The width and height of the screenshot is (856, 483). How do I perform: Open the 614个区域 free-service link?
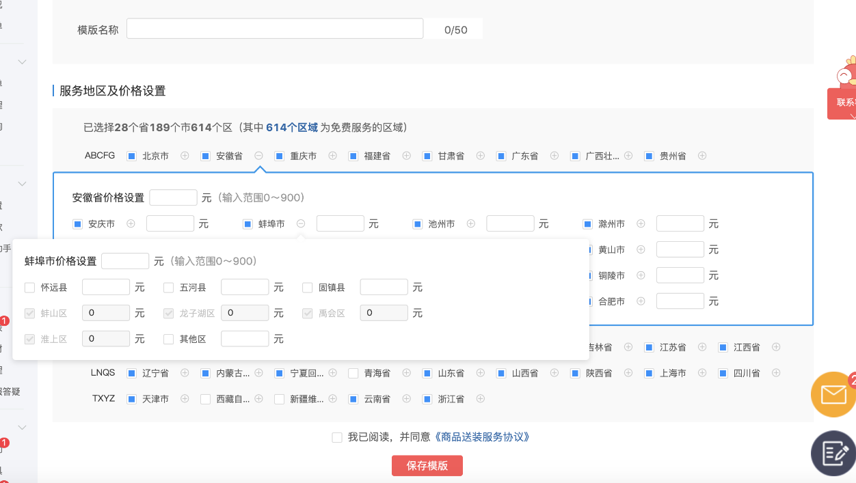coord(292,127)
